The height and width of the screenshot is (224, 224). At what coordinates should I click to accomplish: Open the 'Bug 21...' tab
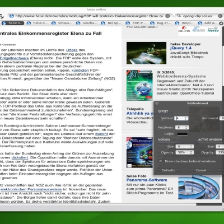[161, 23]
